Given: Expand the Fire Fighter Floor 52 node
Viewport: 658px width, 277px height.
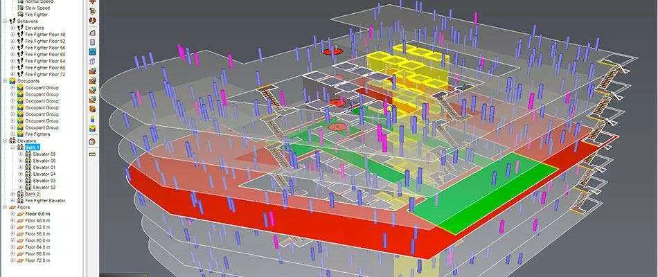Looking at the screenshot, I should tap(12, 41).
